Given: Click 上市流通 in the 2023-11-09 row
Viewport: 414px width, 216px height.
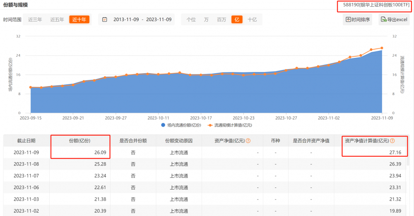Looking at the screenshot, I should tap(179, 152).
